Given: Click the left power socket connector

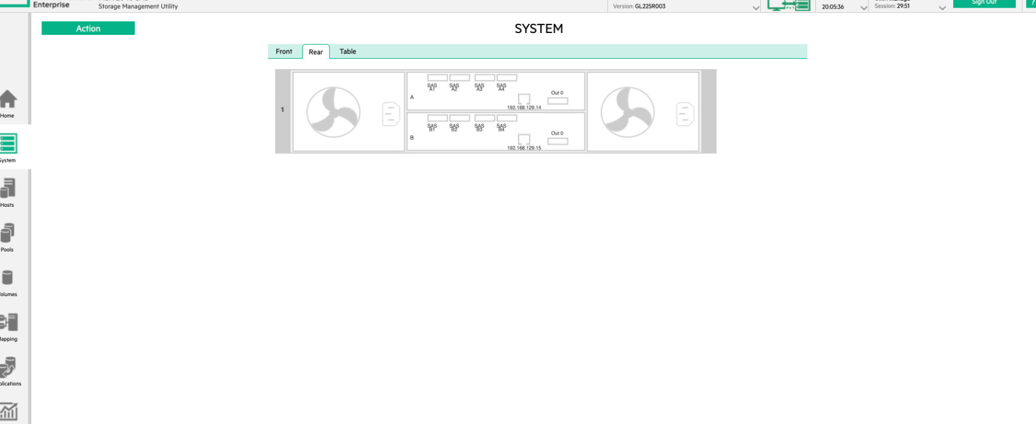Looking at the screenshot, I should click(391, 114).
